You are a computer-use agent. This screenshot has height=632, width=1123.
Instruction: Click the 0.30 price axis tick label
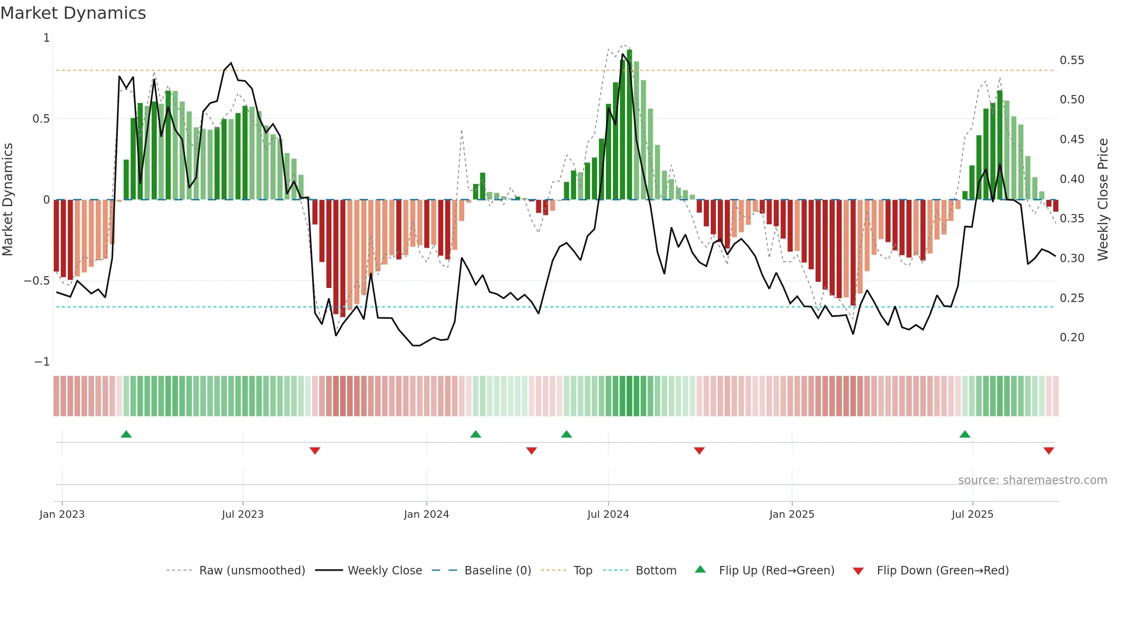1072,258
